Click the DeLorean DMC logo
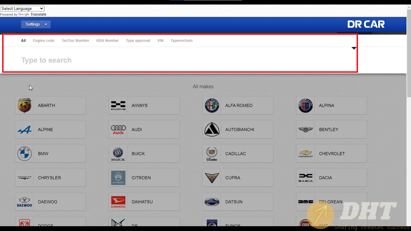The image size is (411, 231). (x=306, y=202)
